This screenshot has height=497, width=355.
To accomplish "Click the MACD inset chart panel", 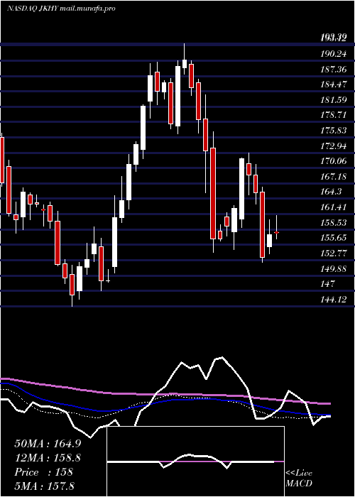I will tap(195, 461).
